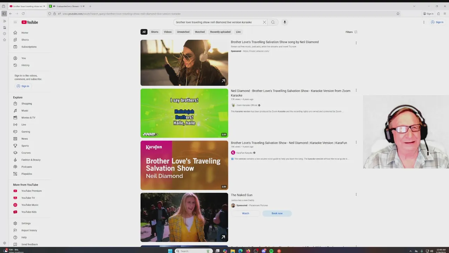The height and width of the screenshot is (253, 449).
Task: Open YouTube settings three-dot menu in header
Action: pyautogui.click(x=424, y=22)
